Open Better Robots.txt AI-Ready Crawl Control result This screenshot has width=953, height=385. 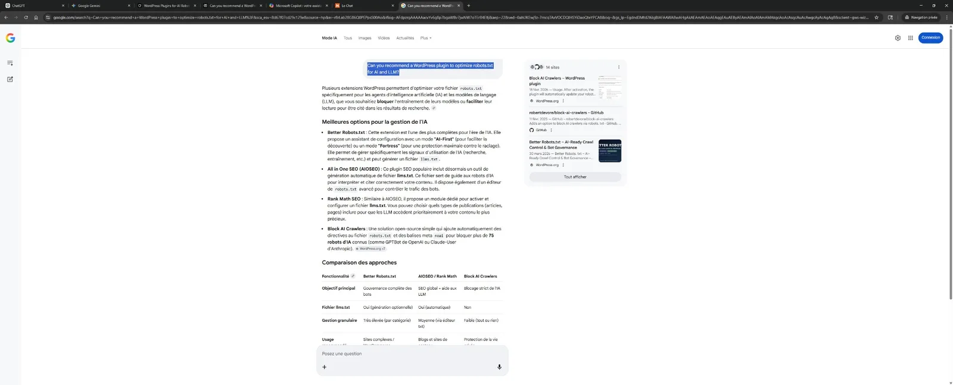click(561, 145)
